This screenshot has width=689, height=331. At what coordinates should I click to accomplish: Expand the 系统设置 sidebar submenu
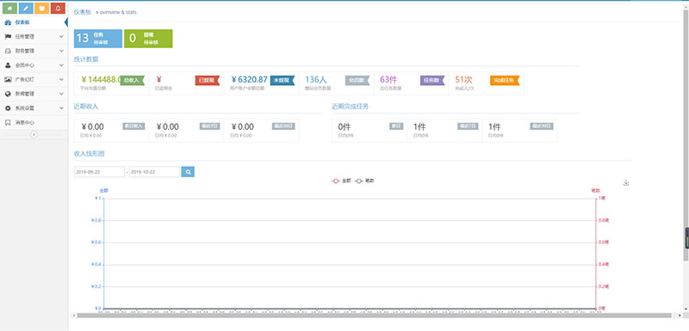pos(34,107)
